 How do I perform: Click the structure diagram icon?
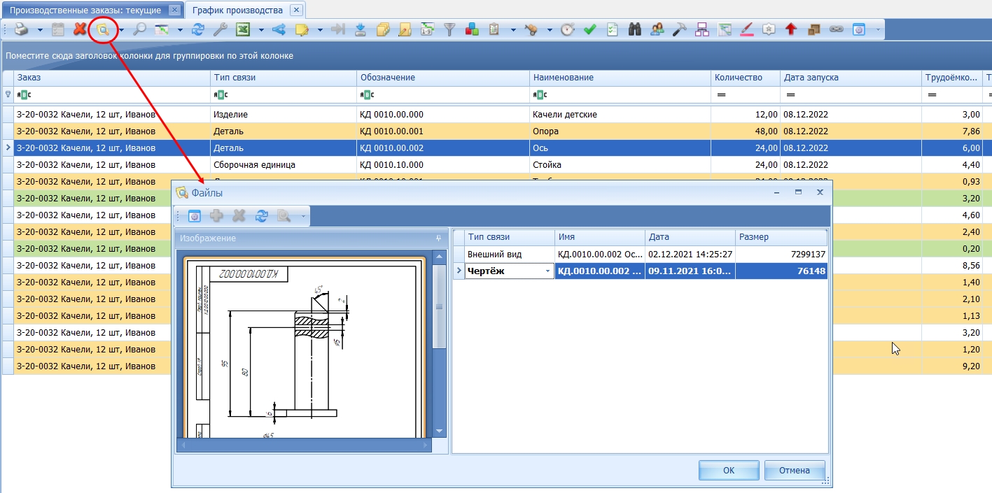coord(701,29)
